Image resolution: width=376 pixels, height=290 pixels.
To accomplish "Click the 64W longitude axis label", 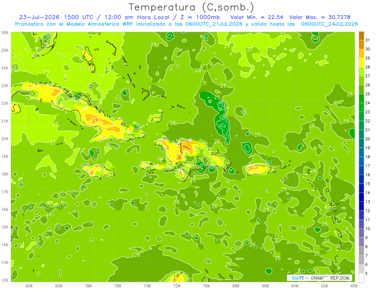I will [x=295, y=286].
